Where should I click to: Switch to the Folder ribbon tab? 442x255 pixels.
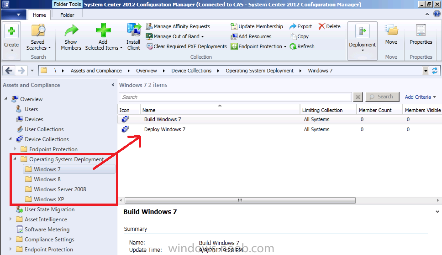tap(67, 15)
